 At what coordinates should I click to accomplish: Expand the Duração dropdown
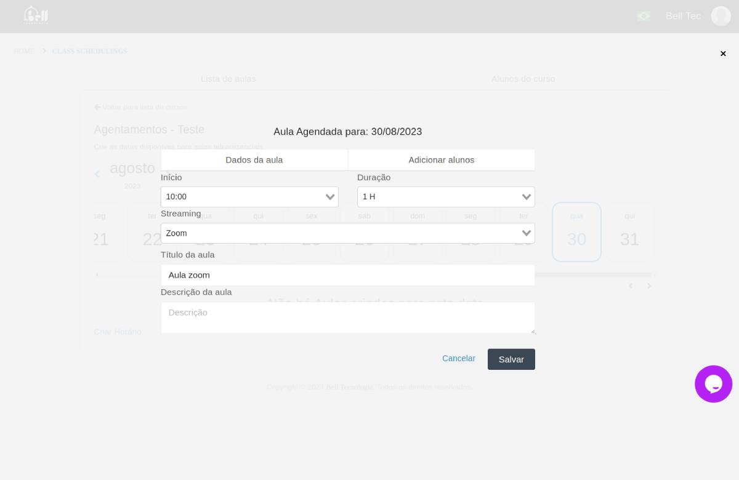coord(446,197)
